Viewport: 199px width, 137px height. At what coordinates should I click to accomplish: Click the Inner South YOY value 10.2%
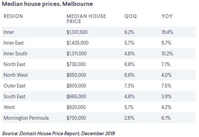pyautogui.click(x=167, y=54)
